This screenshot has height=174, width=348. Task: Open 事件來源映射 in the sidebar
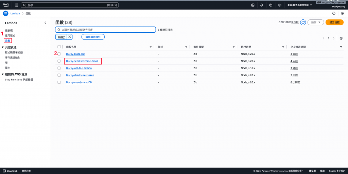(x=13, y=58)
